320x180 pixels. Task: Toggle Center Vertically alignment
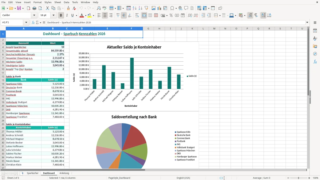124,15
